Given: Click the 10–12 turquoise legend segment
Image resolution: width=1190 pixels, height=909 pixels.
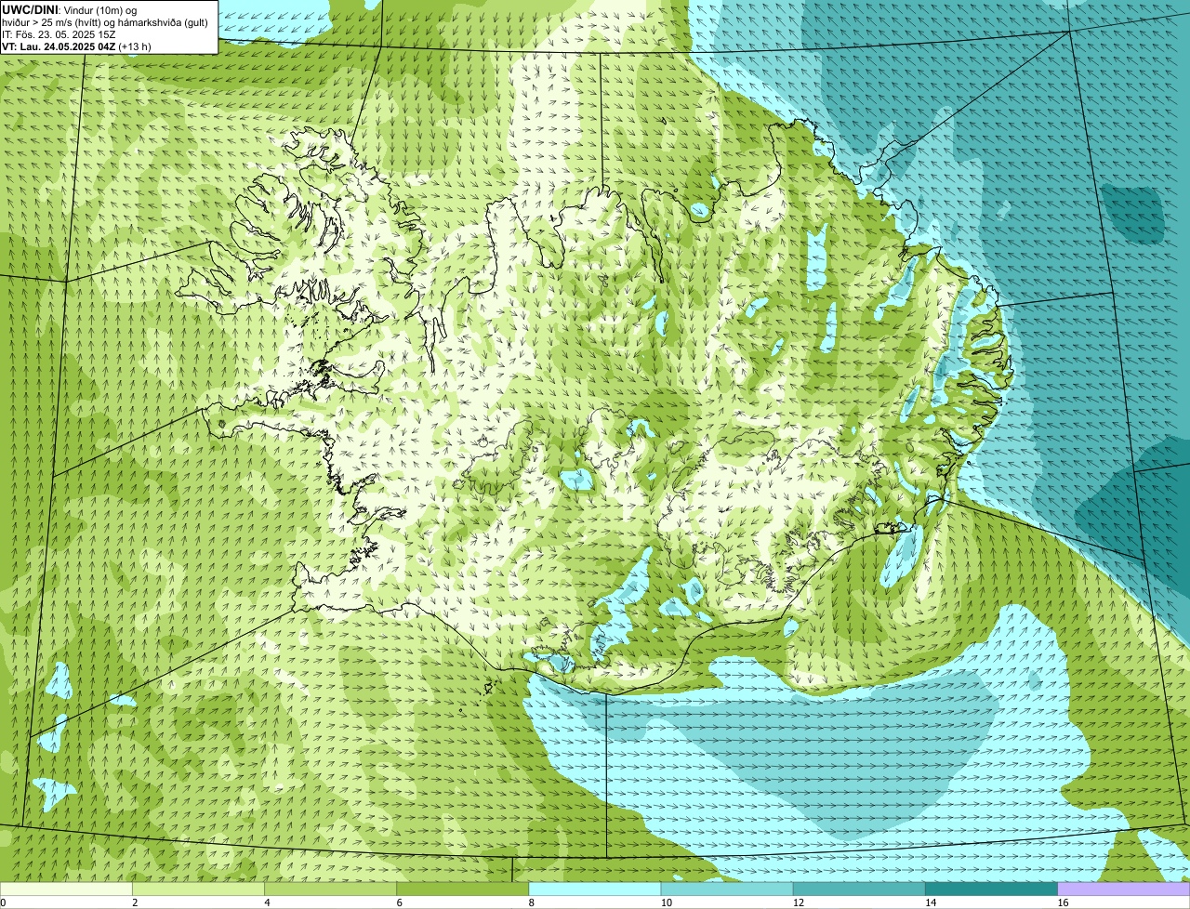Looking at the screenshot, I should 727,889.
